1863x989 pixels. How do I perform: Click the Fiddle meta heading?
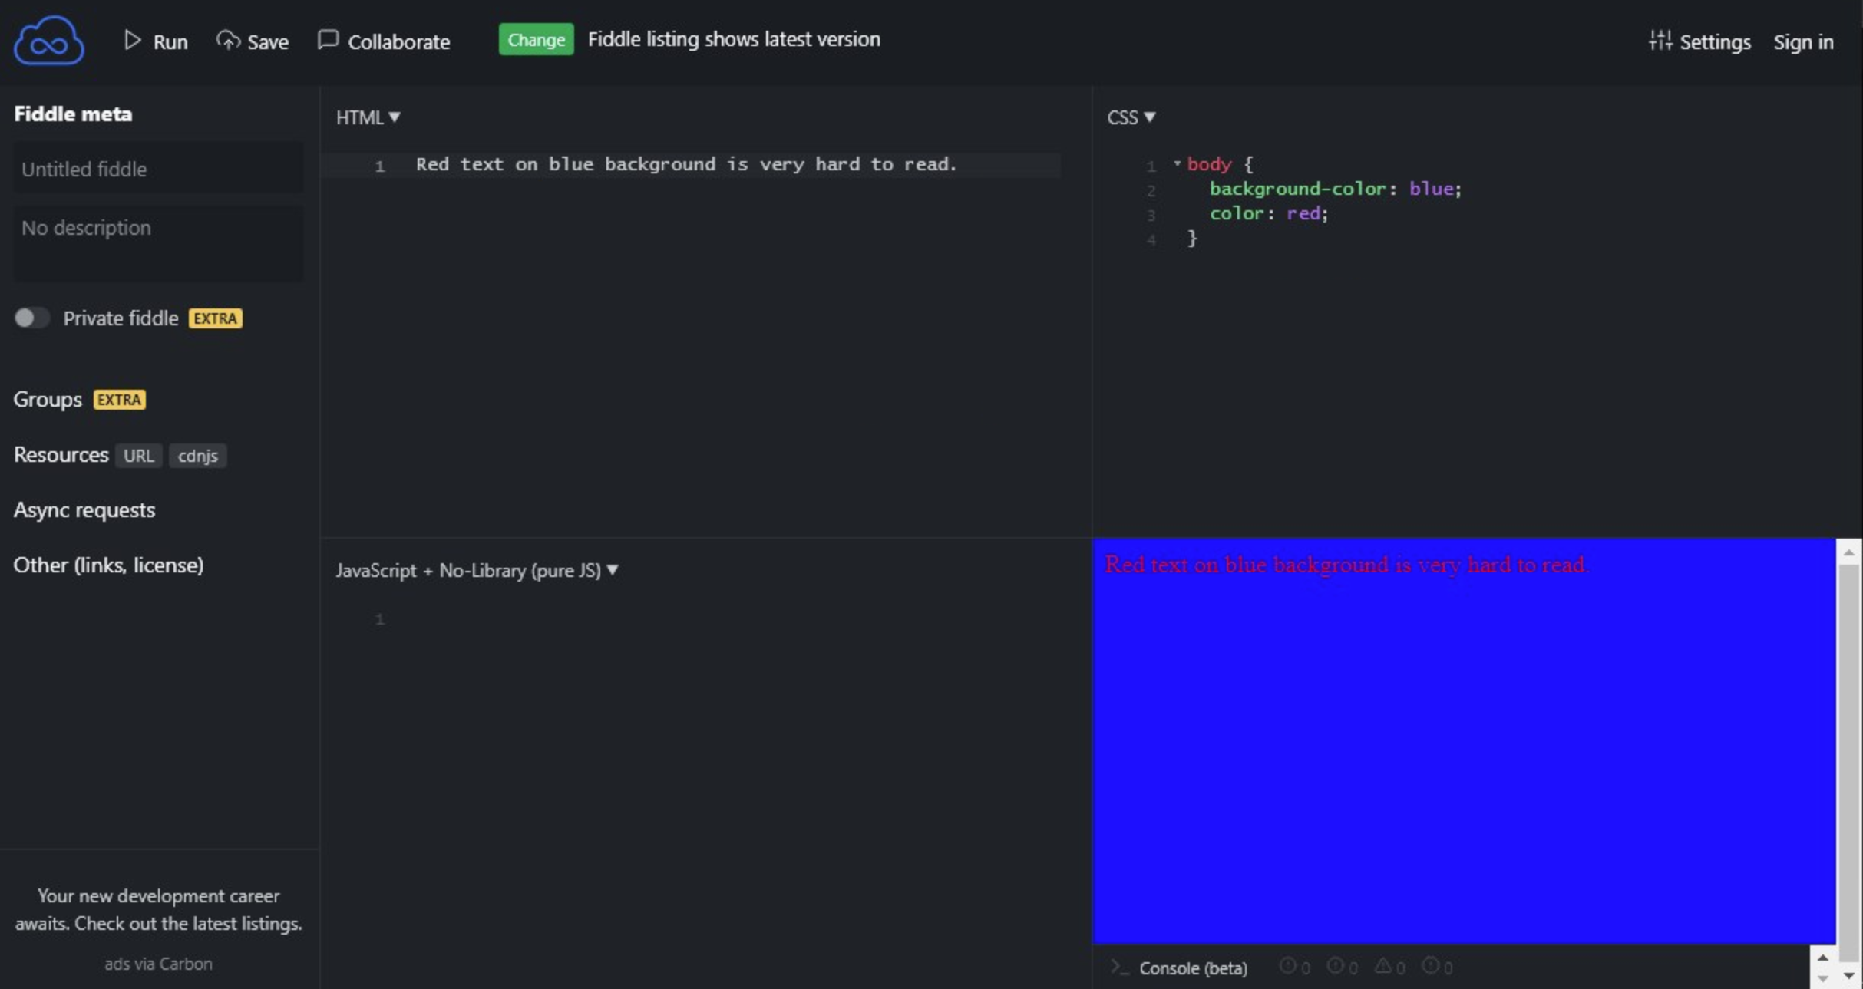pyautogui.click(x=73, y=114)
